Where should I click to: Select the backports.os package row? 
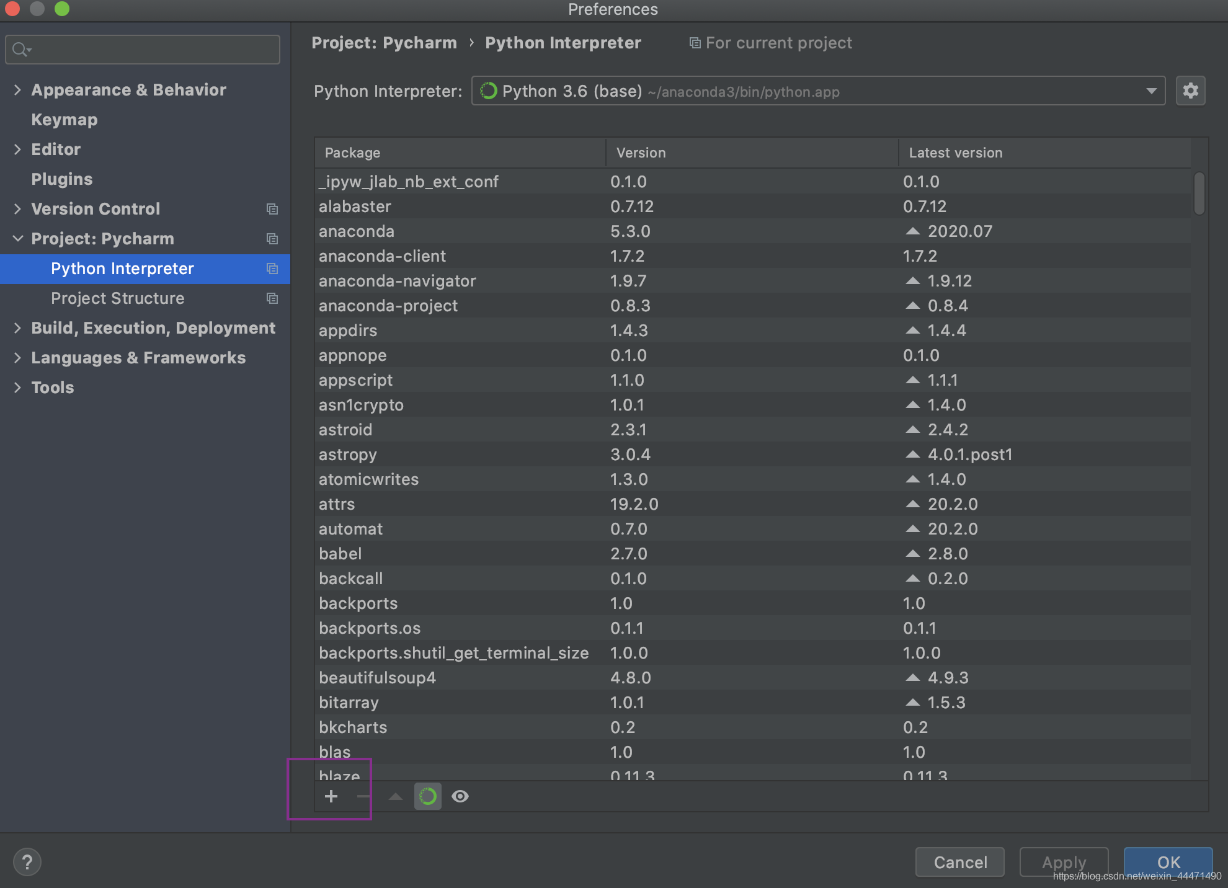[x=753, y=628]
